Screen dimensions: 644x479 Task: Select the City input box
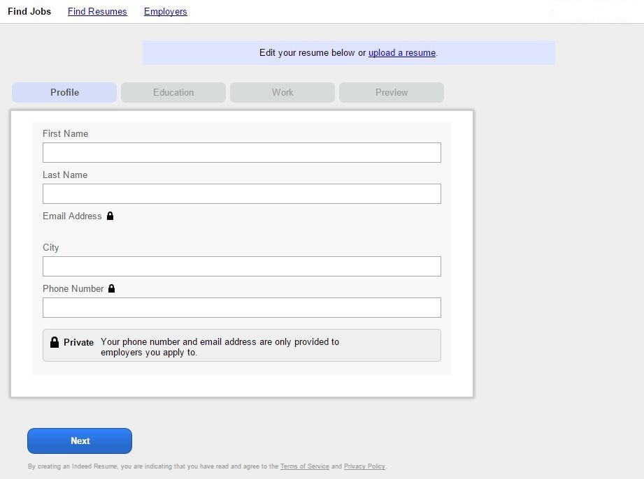click(242, 266)
